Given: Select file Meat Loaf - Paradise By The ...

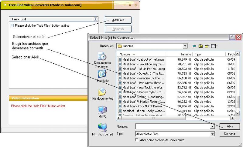Looking at the screenshot, I should click(143, 78).
